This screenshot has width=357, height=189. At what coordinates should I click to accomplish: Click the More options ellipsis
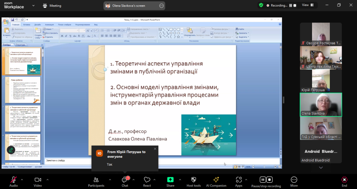(294, 180)
